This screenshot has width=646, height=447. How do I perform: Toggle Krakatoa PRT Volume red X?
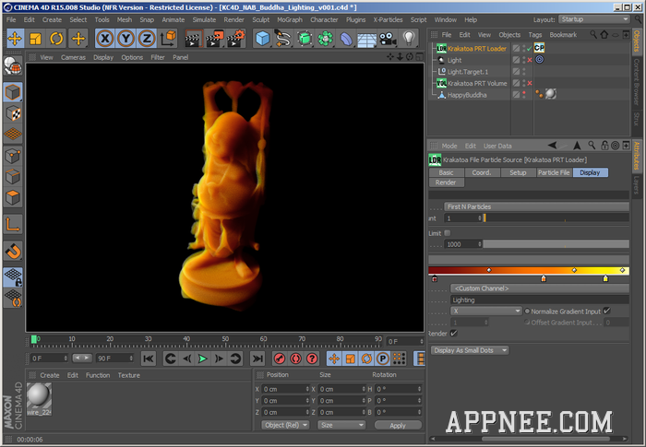(x=530, y=83)
